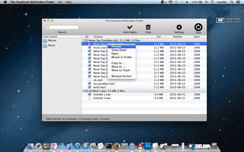Open the Trash in the dock
Image resolution: width=244 pixels, height=152 pixels.
coord(214,146)
